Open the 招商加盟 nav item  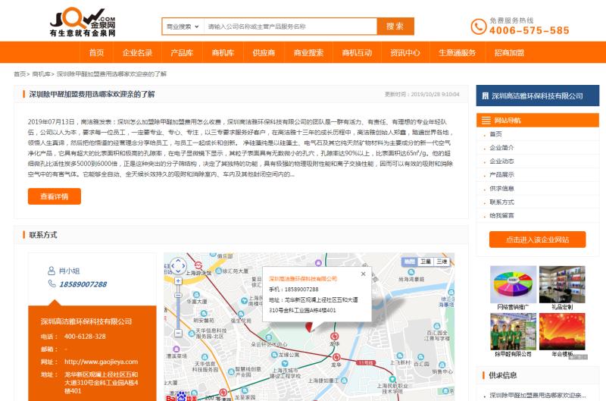coord(509,52)
